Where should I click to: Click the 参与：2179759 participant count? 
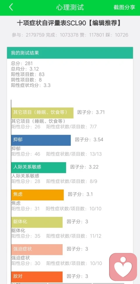[x=28, y=35]
